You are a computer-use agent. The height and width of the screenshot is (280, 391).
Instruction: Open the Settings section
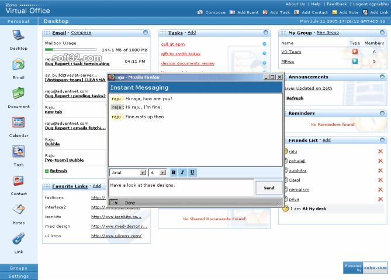(19, 276)
